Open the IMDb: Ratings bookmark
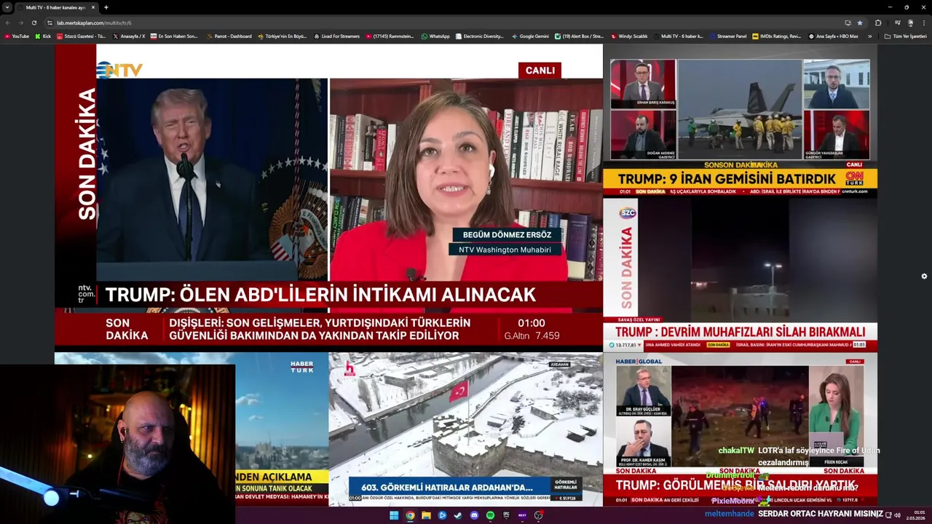Image resolution: width=932 pixels, height=524 pixels. [777, 36]
